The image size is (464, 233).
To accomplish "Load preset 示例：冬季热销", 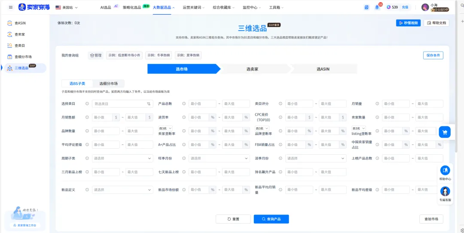I will tap(159, 55).
